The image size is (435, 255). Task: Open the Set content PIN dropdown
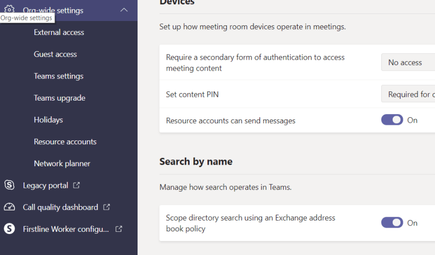tap(408, 94)
